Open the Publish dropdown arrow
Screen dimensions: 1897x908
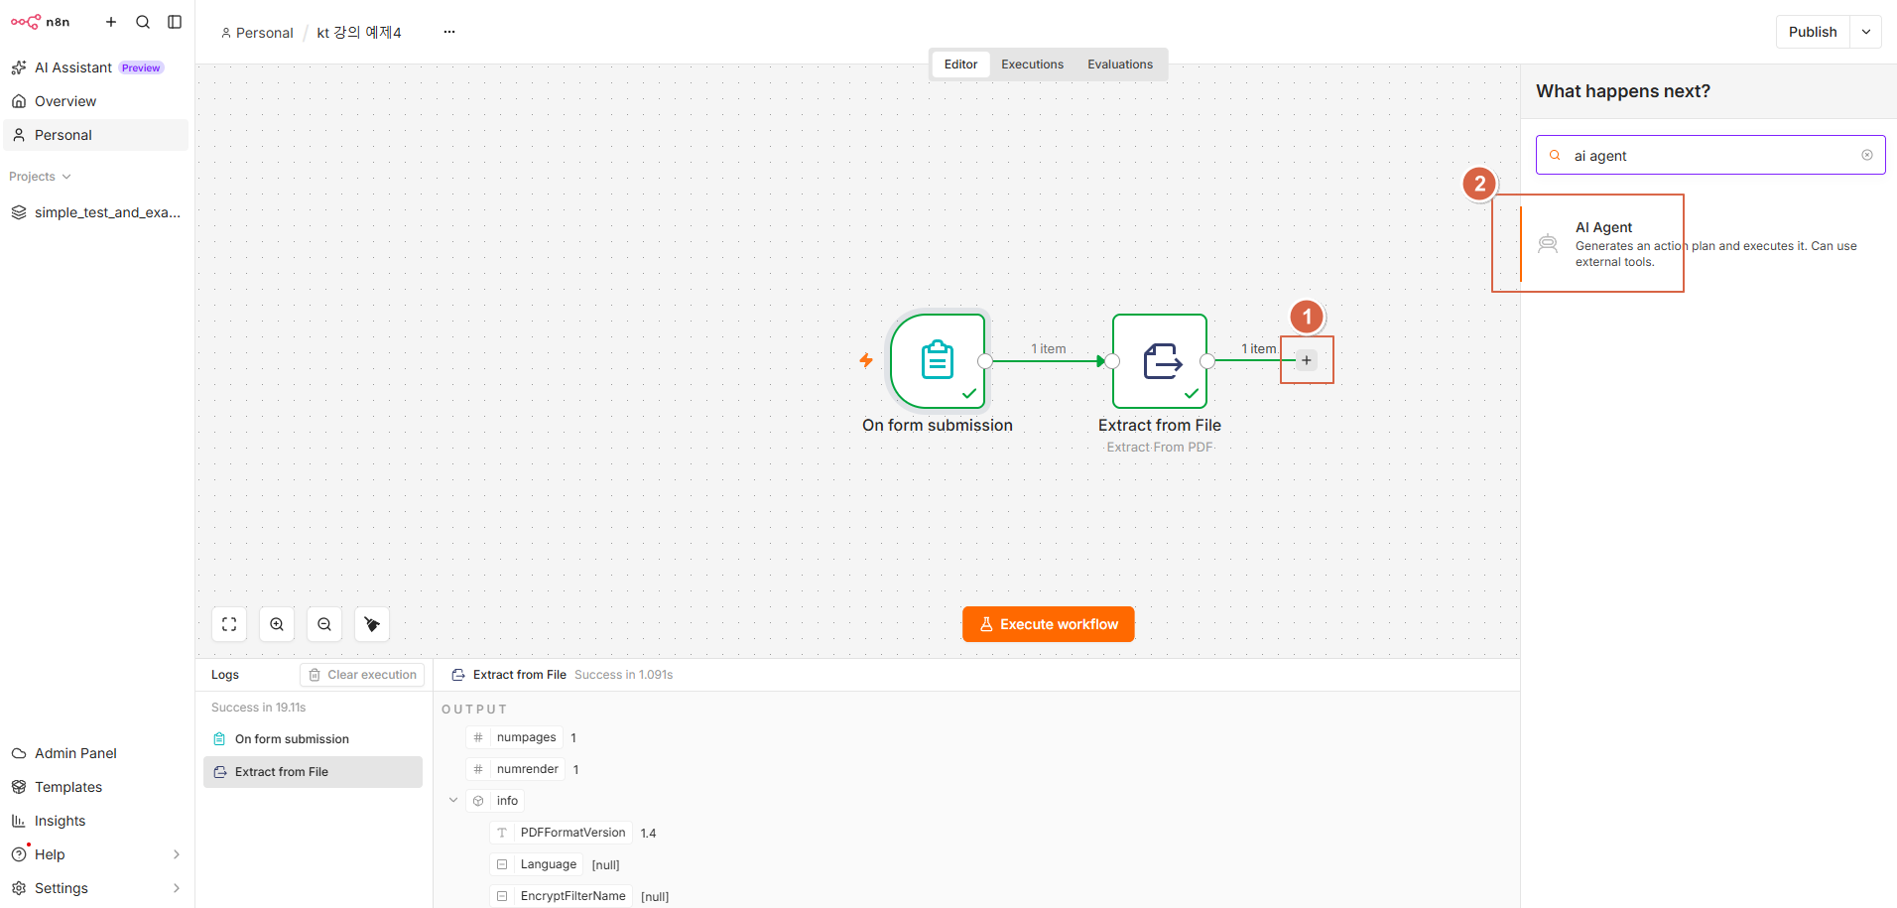coord(1866,32)
